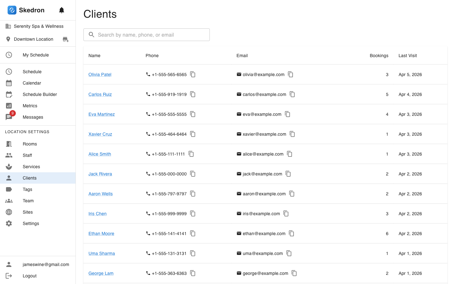Copy Xavier Cruz's phone number
The image size is (455, 284).
tap(193, 134)
